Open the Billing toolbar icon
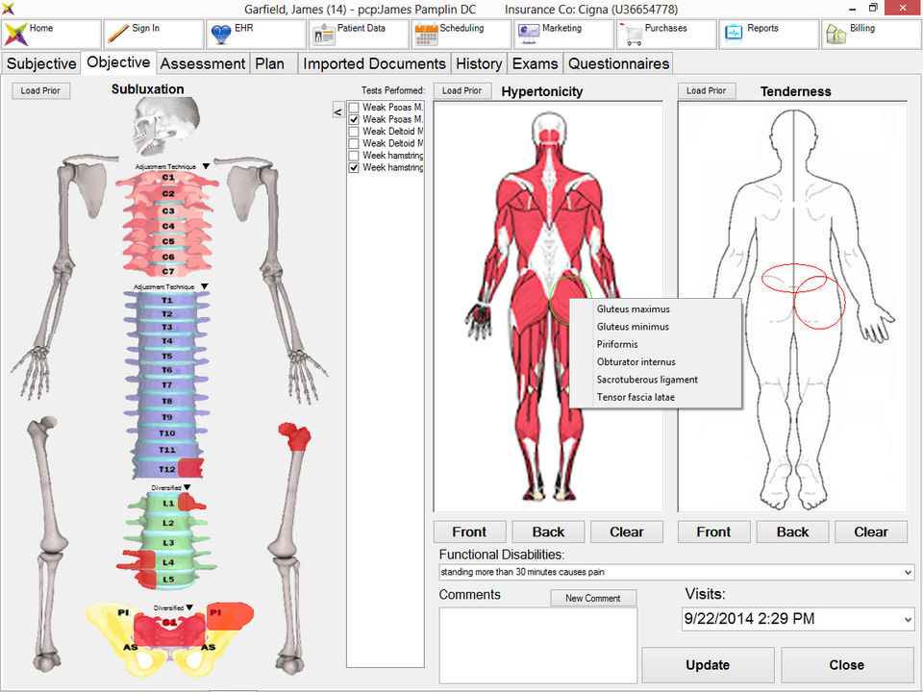 click(836, 35)
